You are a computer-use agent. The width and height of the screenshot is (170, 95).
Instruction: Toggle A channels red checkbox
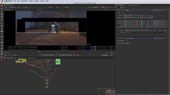point(137,21)
